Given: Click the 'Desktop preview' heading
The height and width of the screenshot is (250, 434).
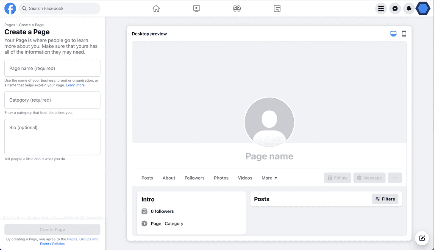Looking at the screenshot, I should [x=149, y=34].
